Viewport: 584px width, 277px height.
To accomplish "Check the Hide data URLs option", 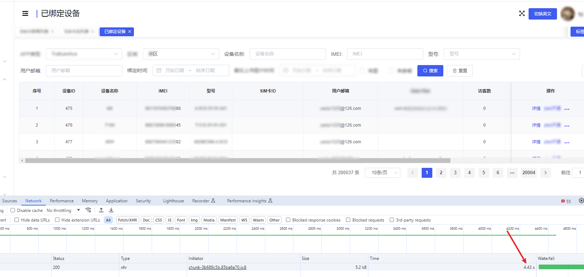I will point(17,220).
